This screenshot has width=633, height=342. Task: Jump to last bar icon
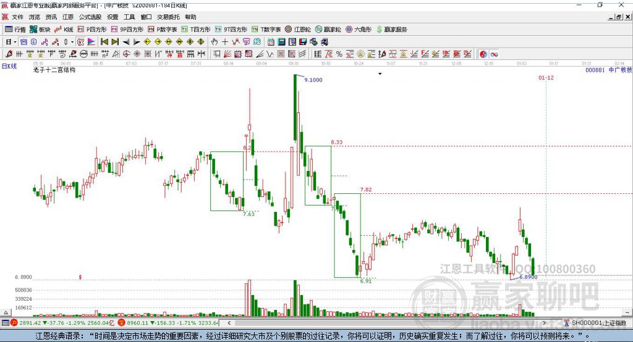(115, 42)
